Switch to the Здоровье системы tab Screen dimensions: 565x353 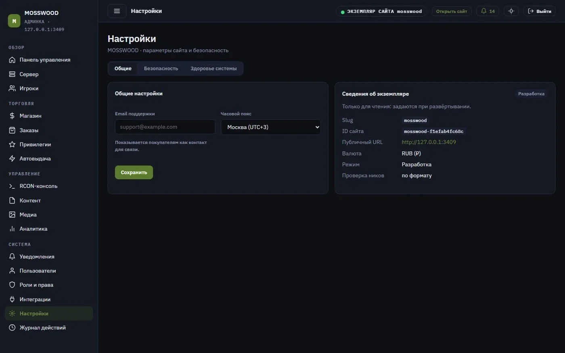(213, 69)
